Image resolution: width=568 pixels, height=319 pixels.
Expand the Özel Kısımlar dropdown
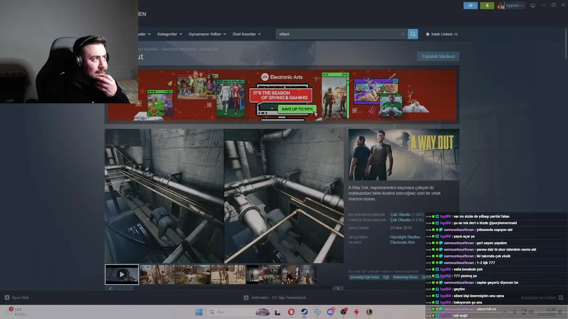[247, 34]
